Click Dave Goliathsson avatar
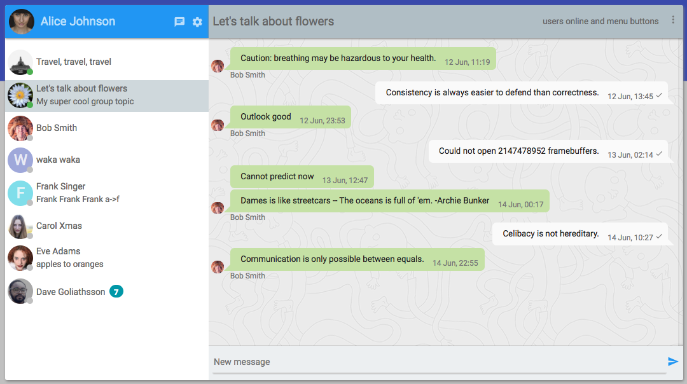The width and height of the screenshot is (687, 384). (20, 291)
